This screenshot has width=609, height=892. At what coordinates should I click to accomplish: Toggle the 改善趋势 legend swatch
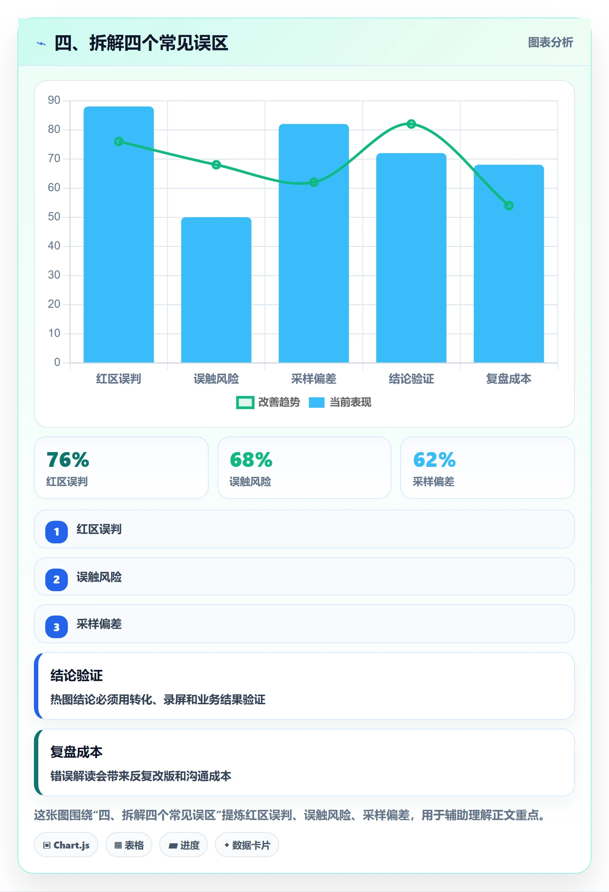click(245, 403)
